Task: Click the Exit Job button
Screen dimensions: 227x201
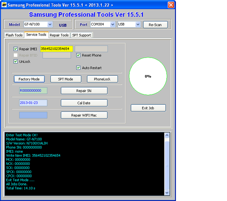Action: [148, 108]
